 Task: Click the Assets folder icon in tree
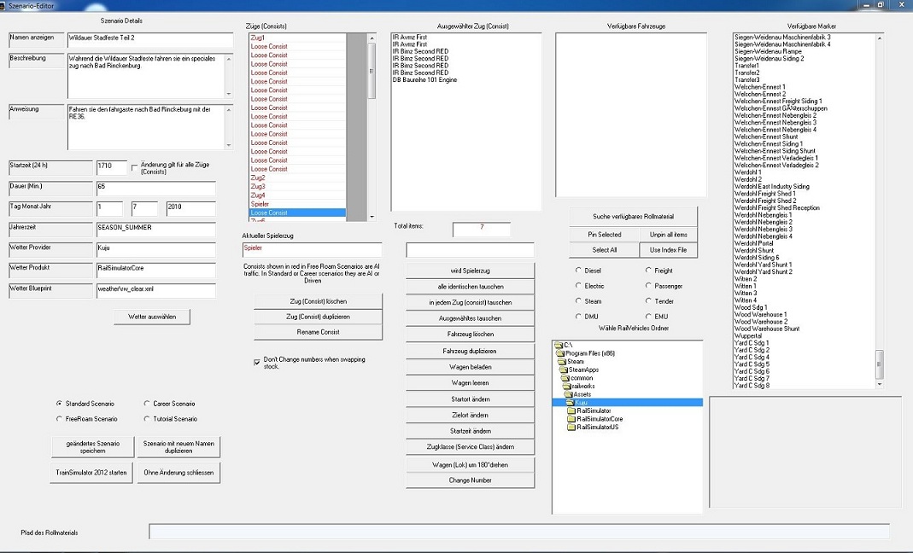(567, 394)
